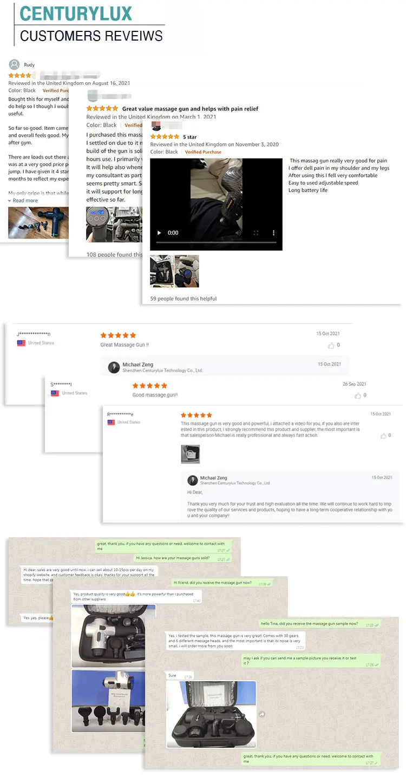This screenshot has height=778, width=406.
Task: Open video more-options three-dot menu
Action: tap(274, 233)
